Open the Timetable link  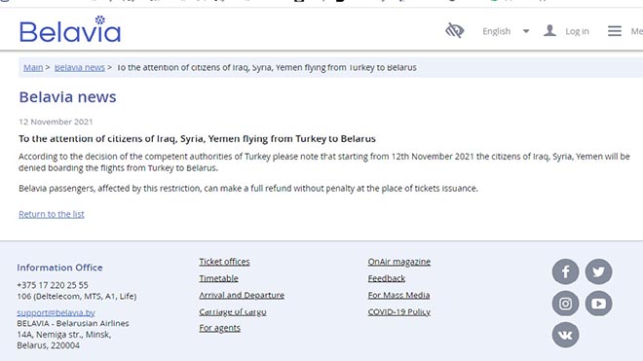click(218, 278)
